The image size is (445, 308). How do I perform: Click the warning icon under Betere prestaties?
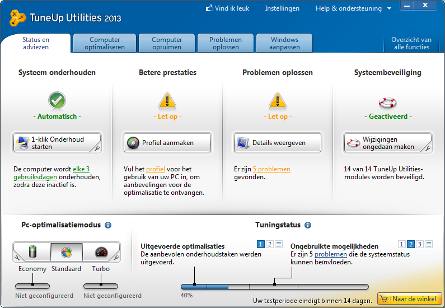coord(167,101)
